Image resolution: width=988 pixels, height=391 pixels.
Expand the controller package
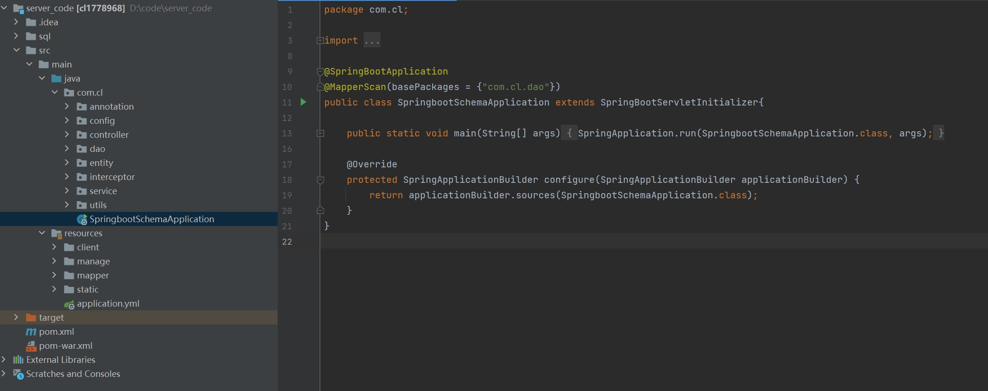pyautogui.click(x=67, y=135)
